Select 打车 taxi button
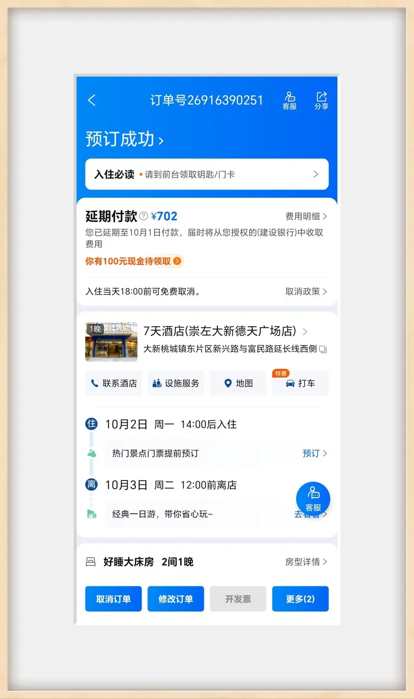Viewport: 414px width, 699px height. pos(300,383)
